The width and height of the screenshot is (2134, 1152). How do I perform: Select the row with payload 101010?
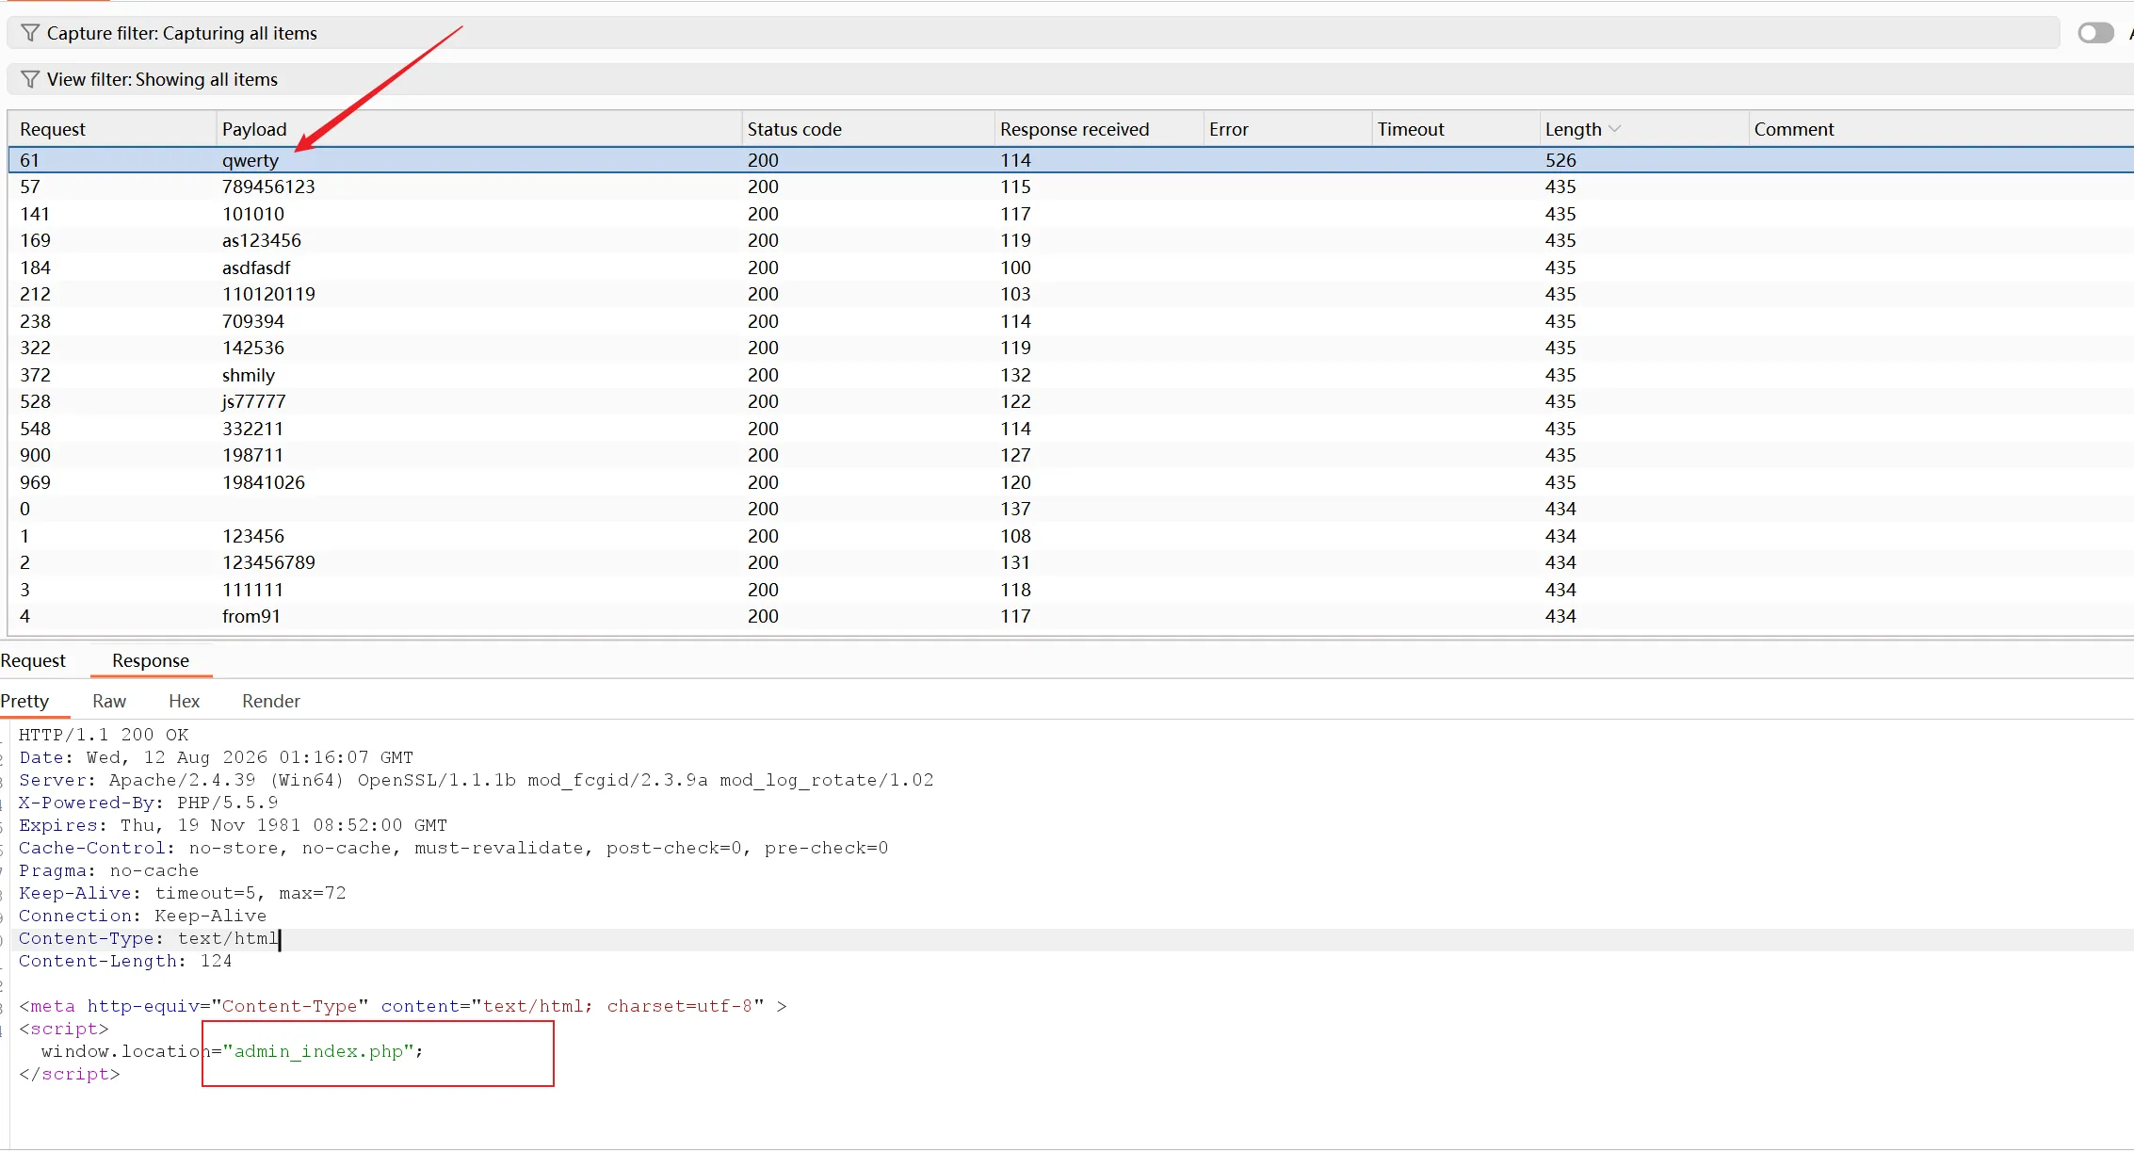click(1070, 214)
